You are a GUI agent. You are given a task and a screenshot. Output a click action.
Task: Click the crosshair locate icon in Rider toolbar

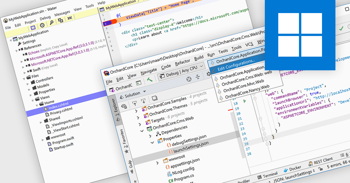pos(189,79)
